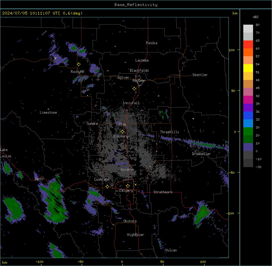Click the Ponoka city label
Image resolution: width=272 pixels, height=266 pixels.
click(x=151, y=43)
